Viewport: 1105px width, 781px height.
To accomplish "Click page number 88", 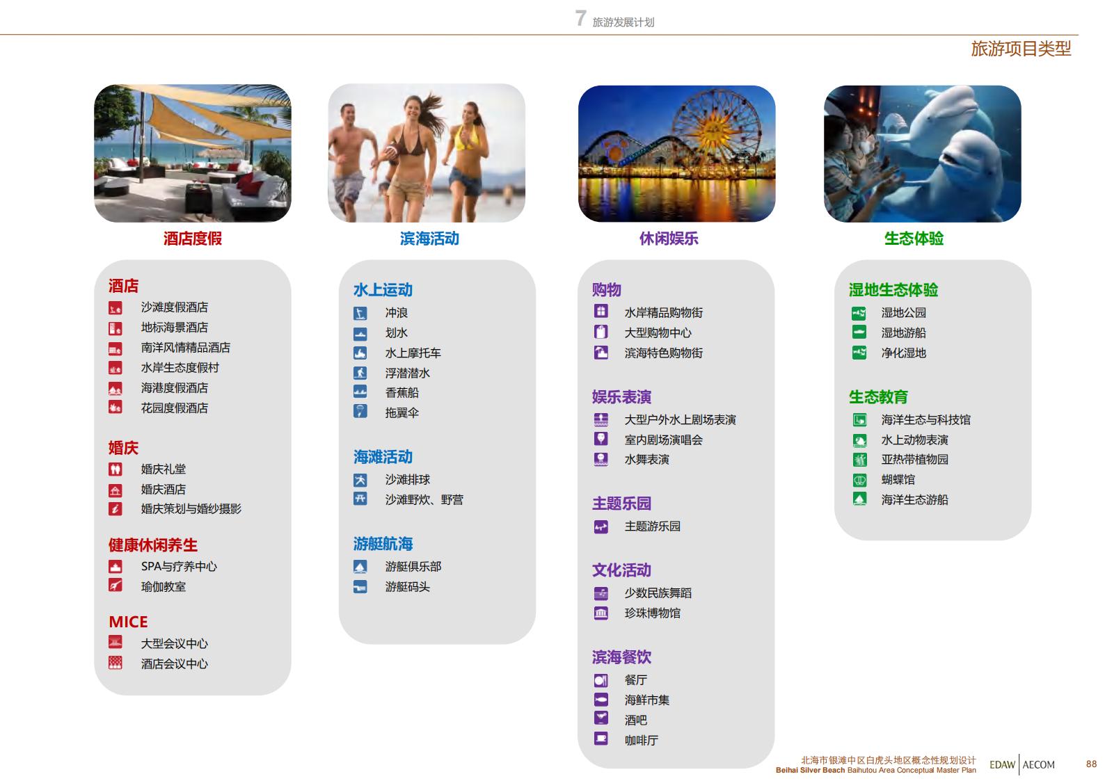I will pyautogui.click(x=1091, y=764).
